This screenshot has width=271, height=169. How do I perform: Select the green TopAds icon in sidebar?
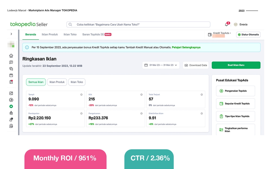click(11, 106)
